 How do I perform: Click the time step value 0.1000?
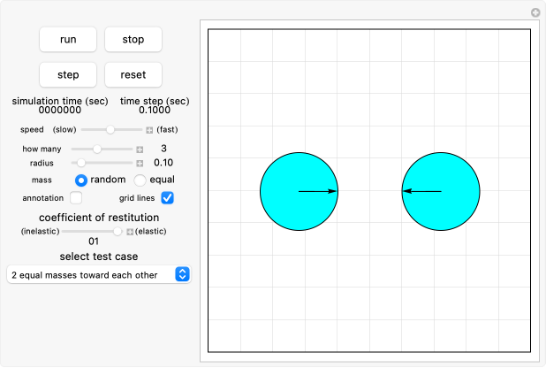pos(155,111)
